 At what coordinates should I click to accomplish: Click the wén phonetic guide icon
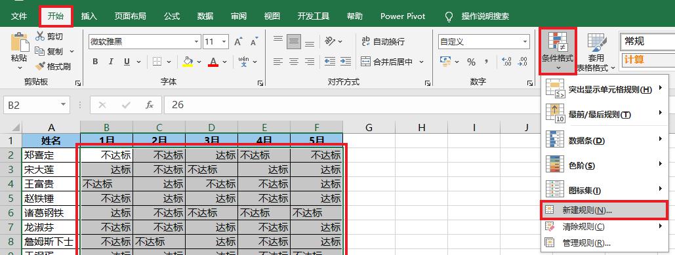click(243, 62)
